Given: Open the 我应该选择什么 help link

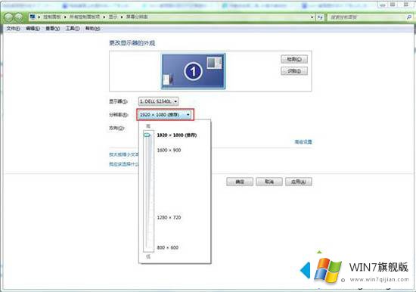Looking at the screenshot, I should (x=124, y=164).
